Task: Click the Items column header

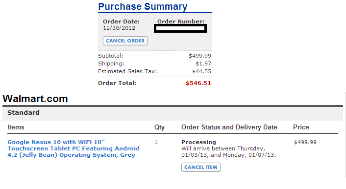Action: click(x=16, y=127)
